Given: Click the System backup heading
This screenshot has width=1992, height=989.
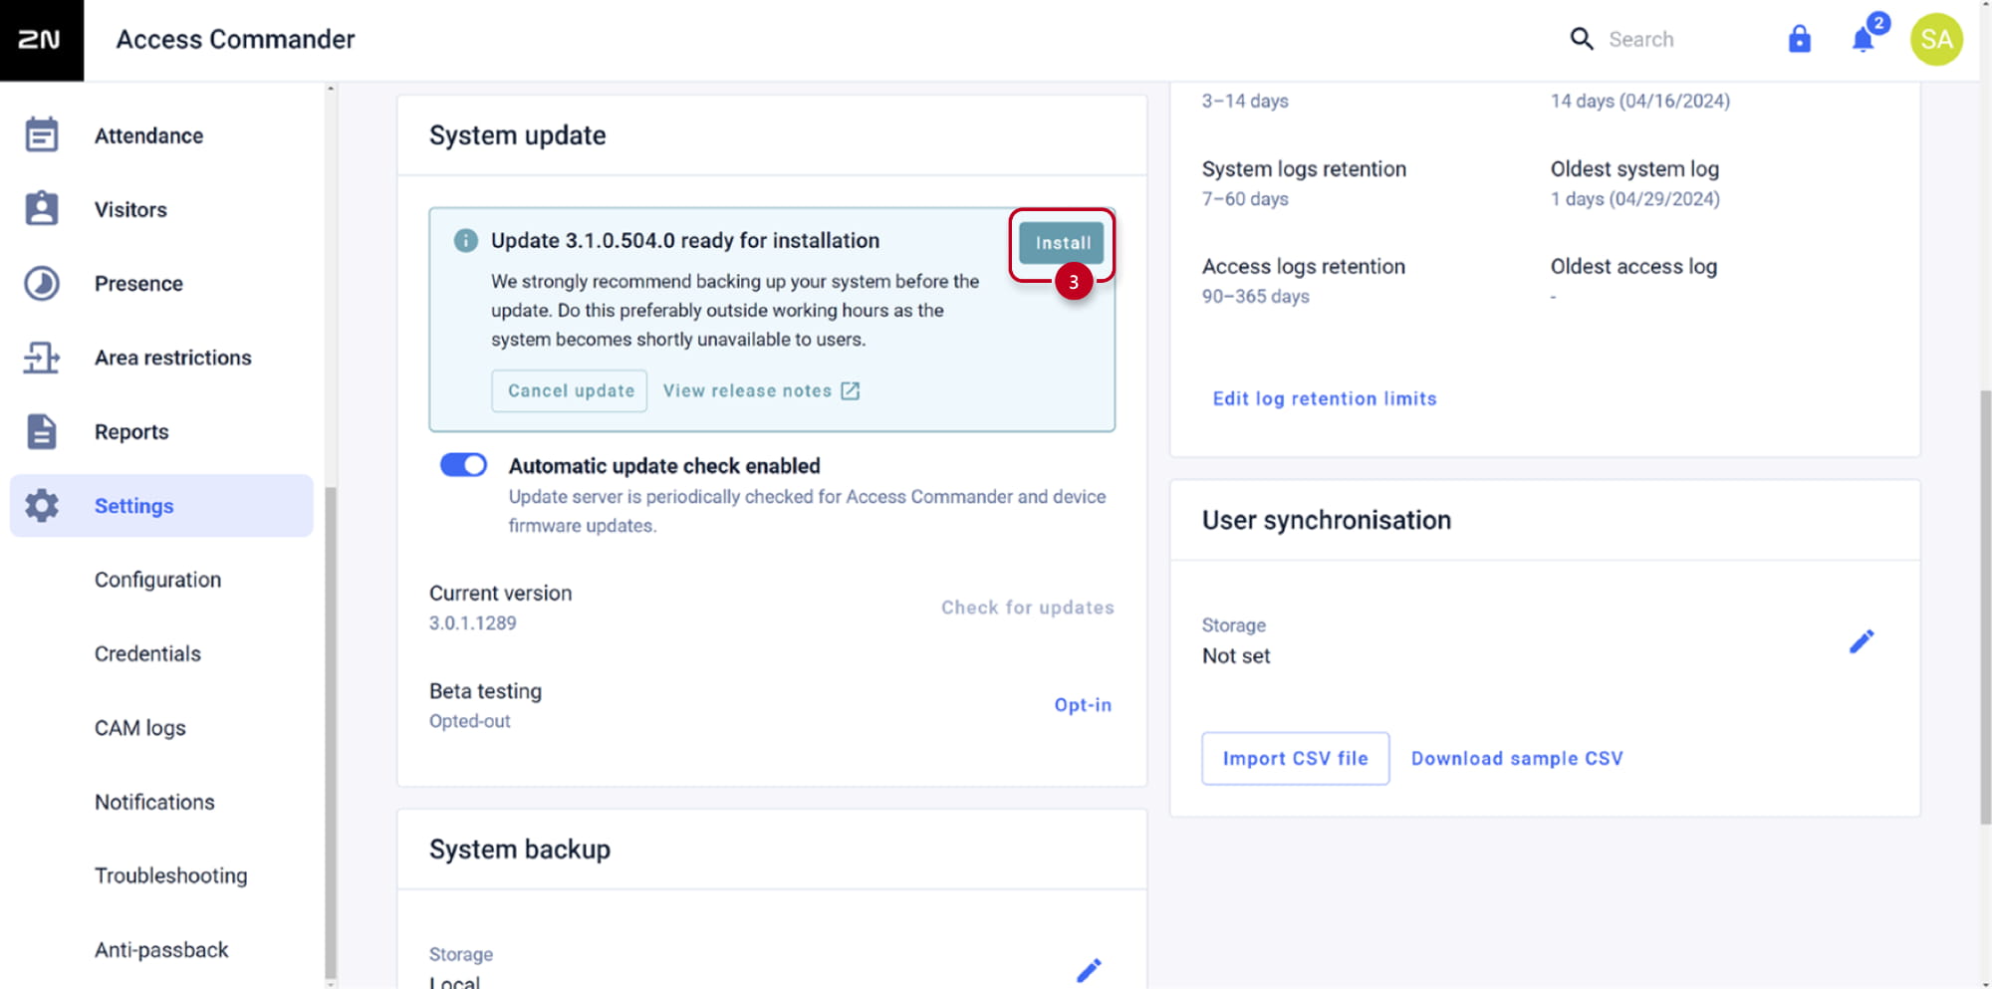Looking at the screenshot, I should point(520,850).
